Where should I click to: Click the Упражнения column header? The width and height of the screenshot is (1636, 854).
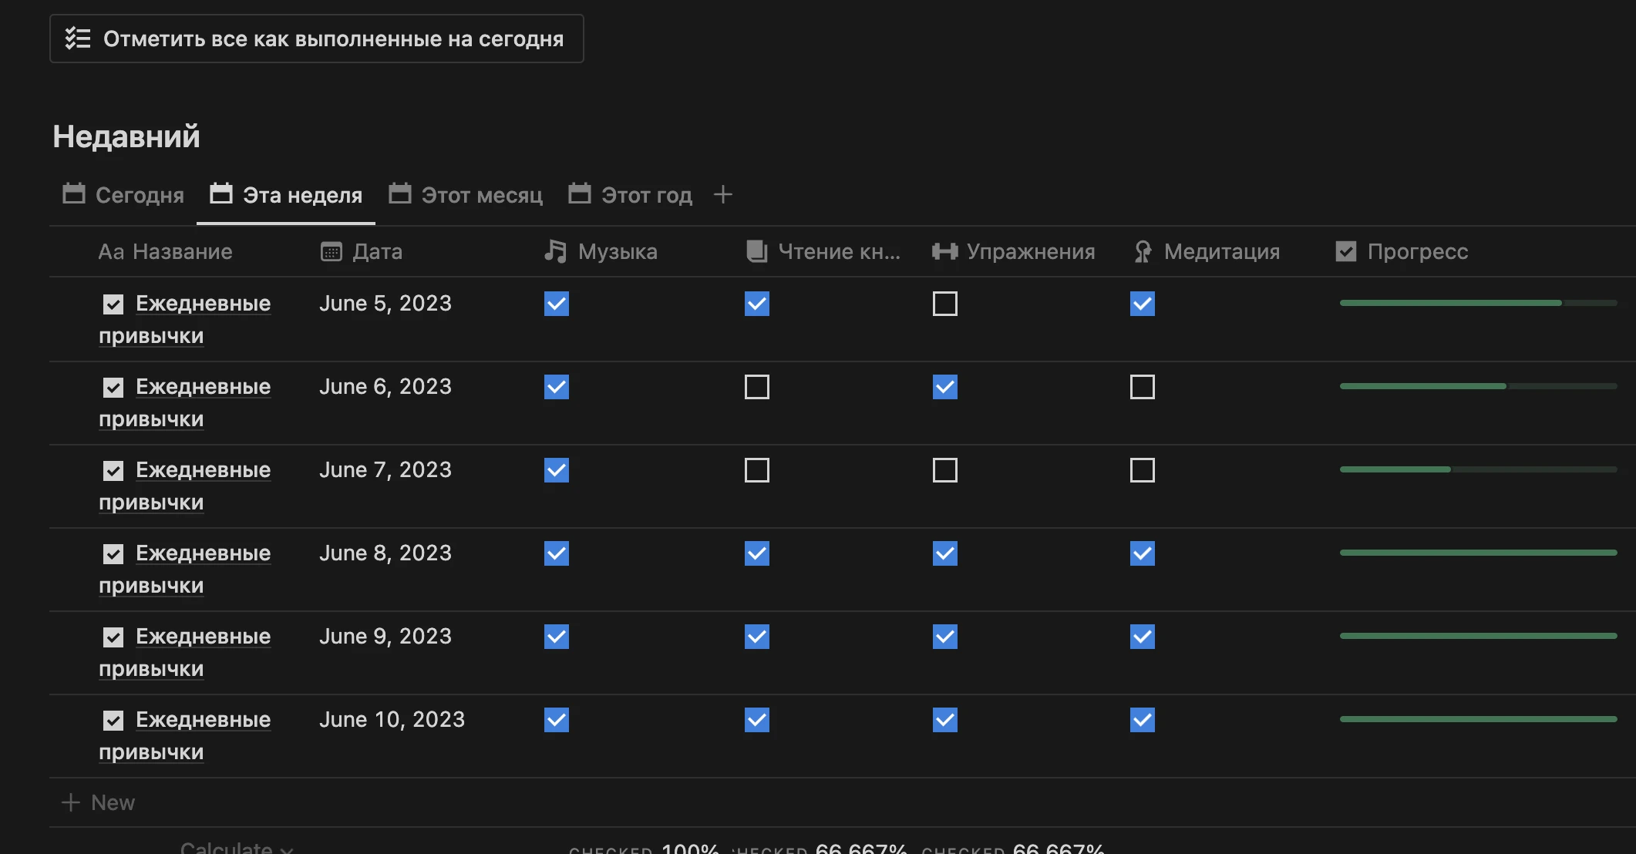coord(1013,251)
